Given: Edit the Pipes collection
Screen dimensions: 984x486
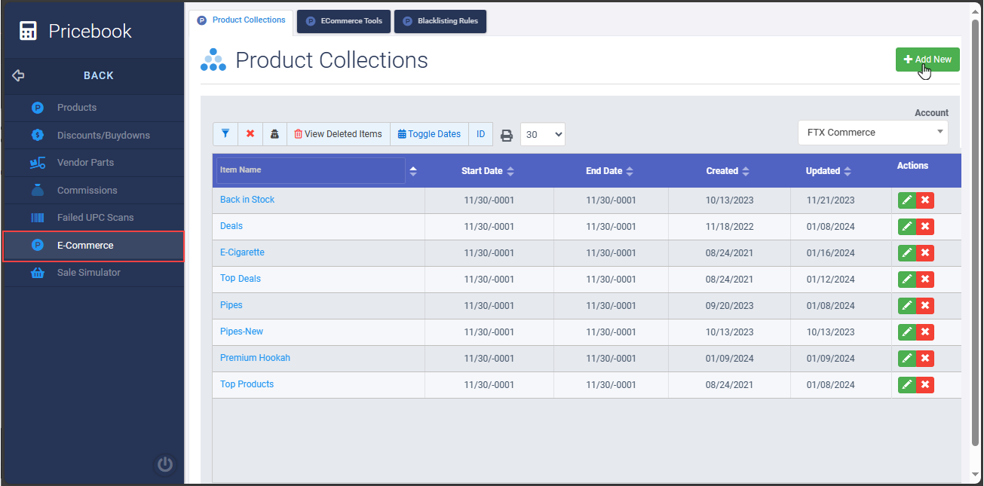Looking at the screenshot, I should pyautogui.click(x=907, y=306).
